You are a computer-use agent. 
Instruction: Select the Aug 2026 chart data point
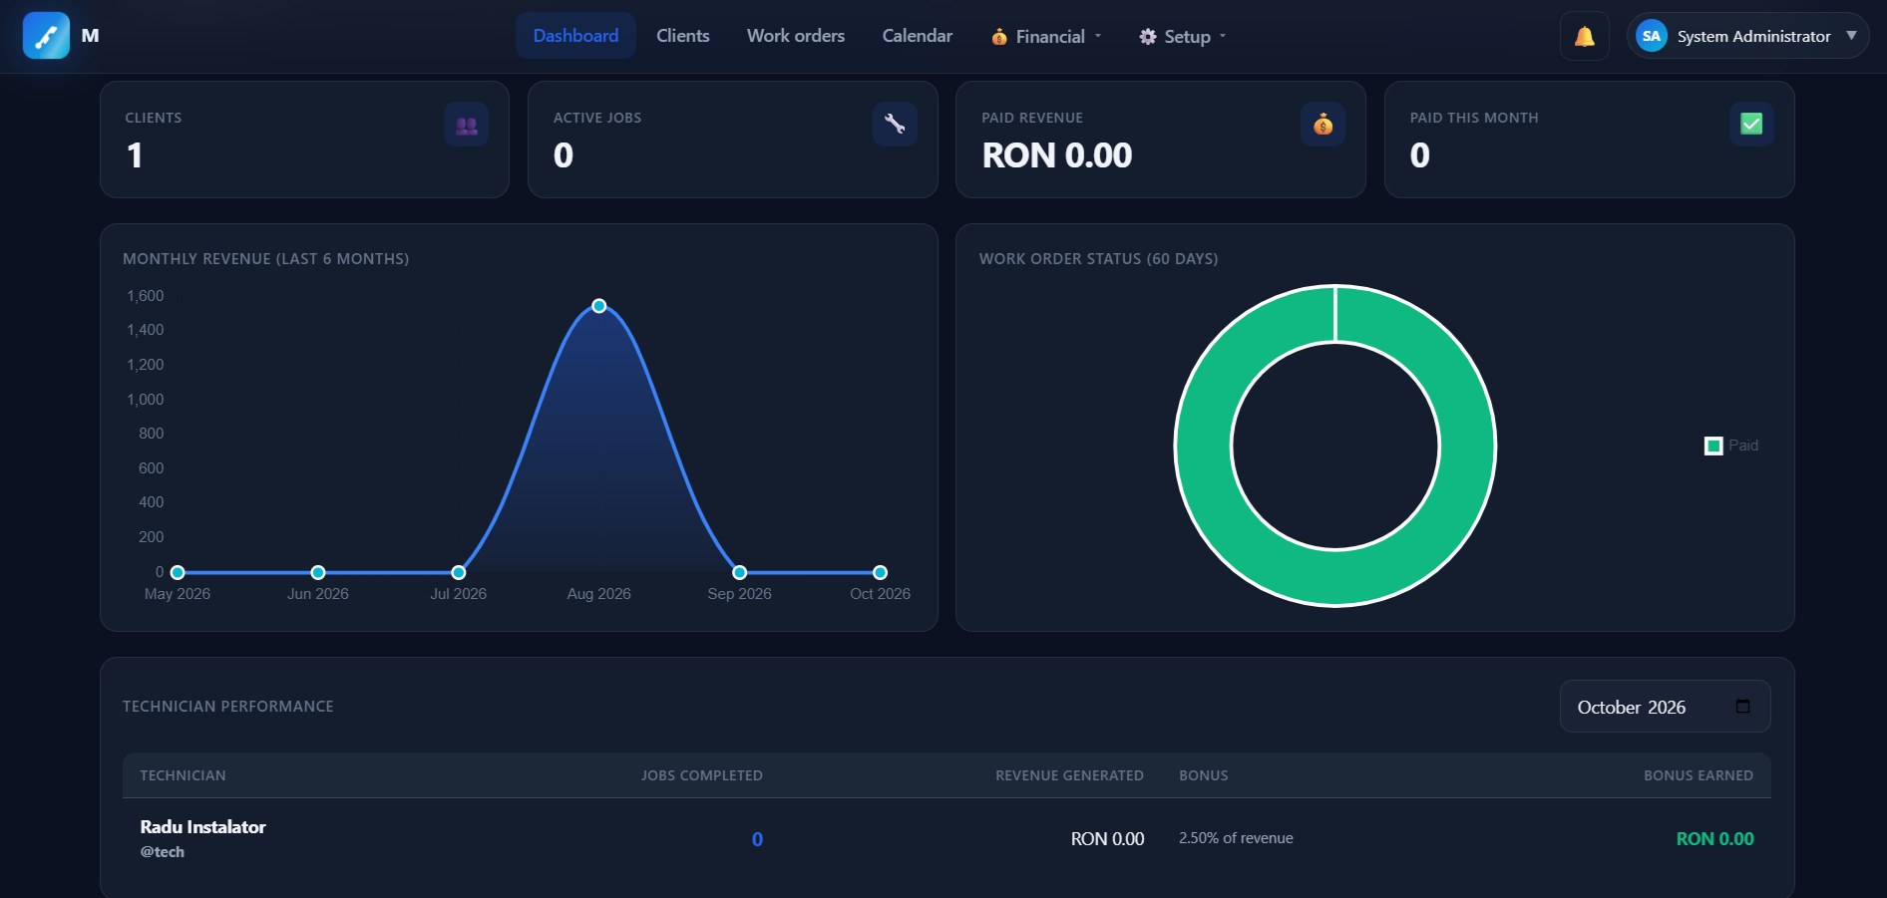tap(599, 306)
